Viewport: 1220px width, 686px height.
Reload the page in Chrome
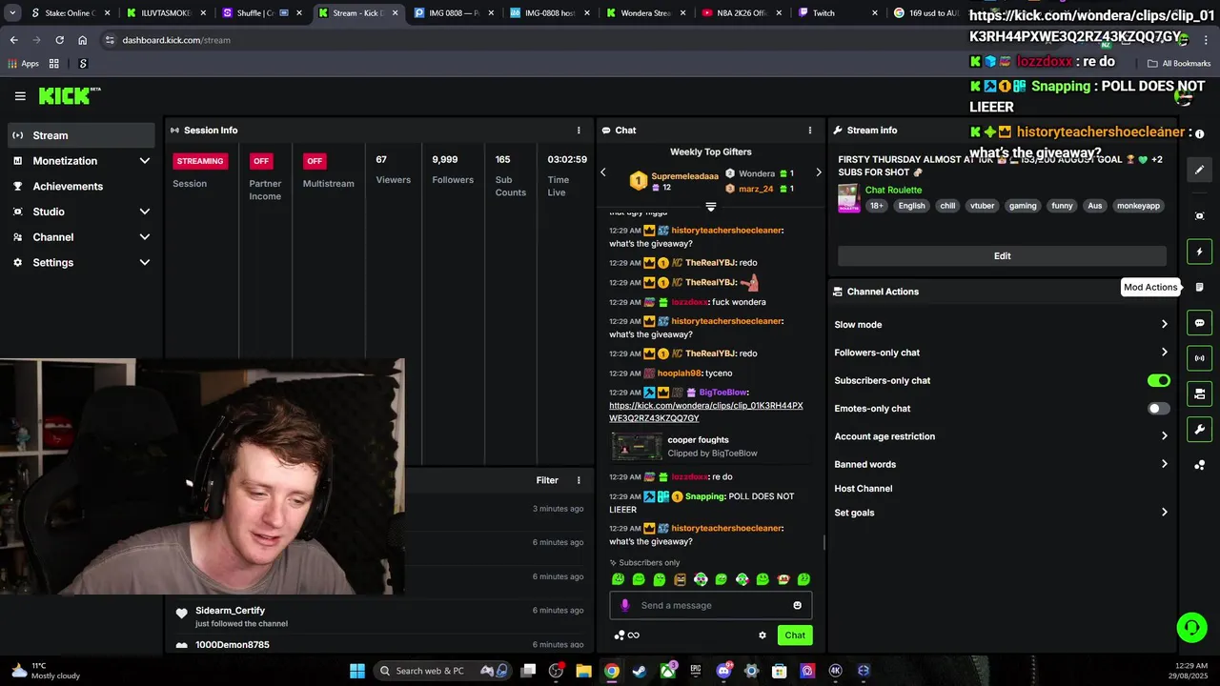pyautogui.click(x=59, y=40)
